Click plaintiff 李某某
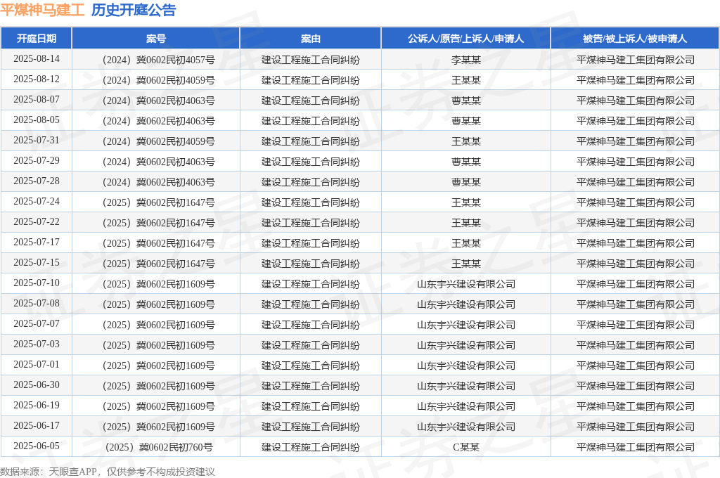 [x=465, y=60]
